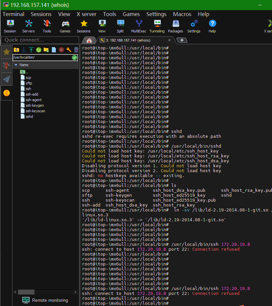Screen dimensions: 272x306
Task: Open the Servers toolbar button
Action: point(28,27)
